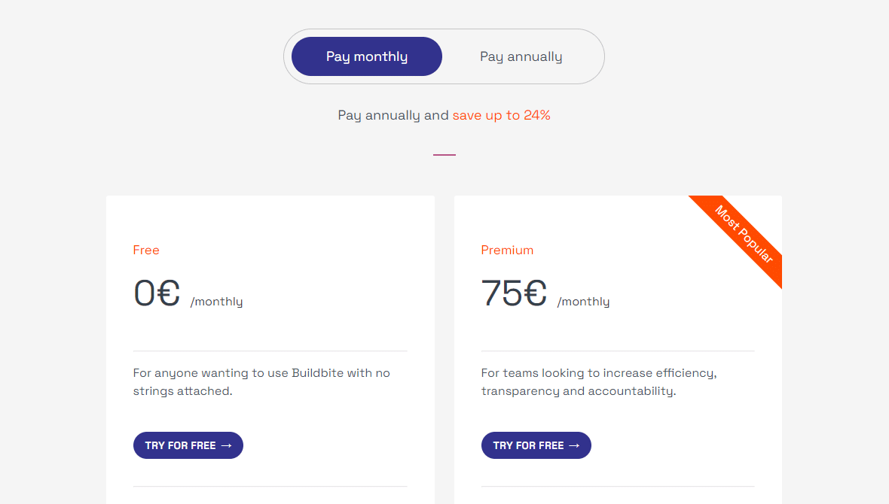Select the Premium plan title
The height and width of the screenshot is (504, 889).
pyautogui.click(x=507, y=250)
